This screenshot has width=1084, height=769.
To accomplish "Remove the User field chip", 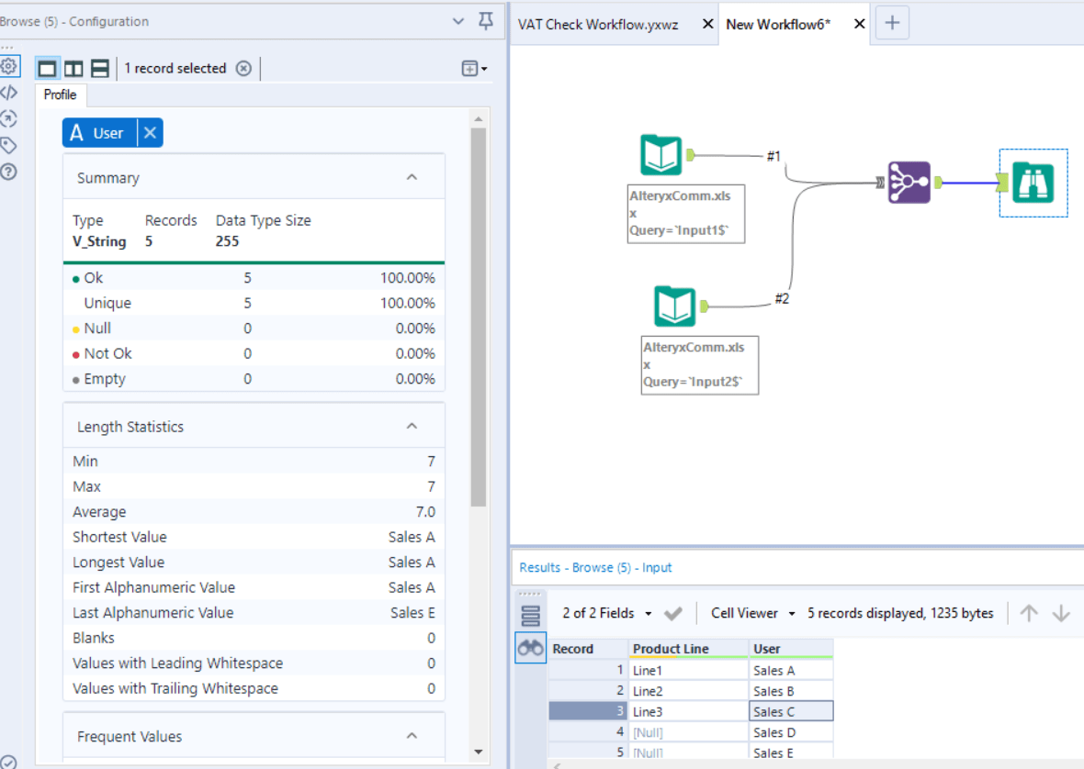I will [150, 132].
